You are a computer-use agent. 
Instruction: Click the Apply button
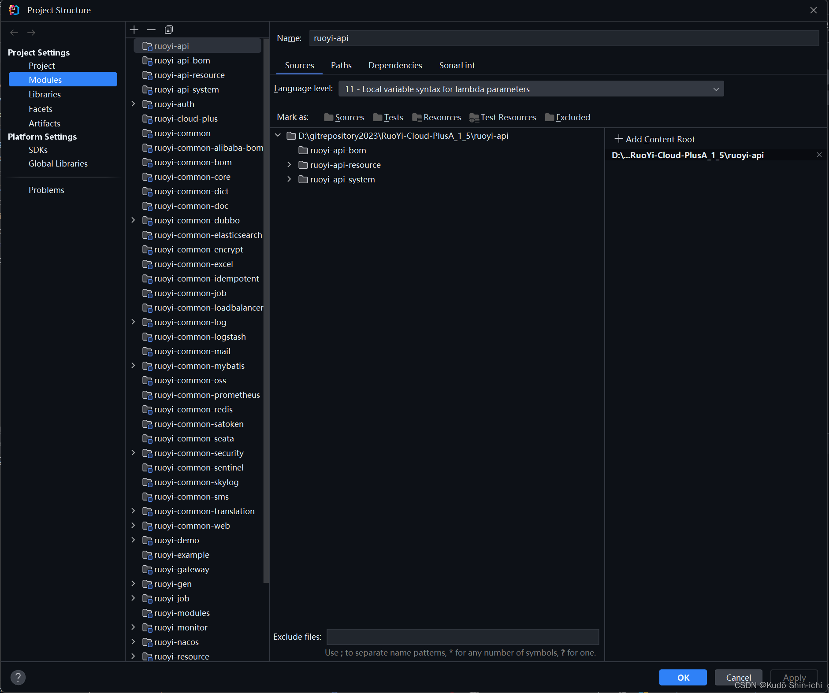click(794, 677)
